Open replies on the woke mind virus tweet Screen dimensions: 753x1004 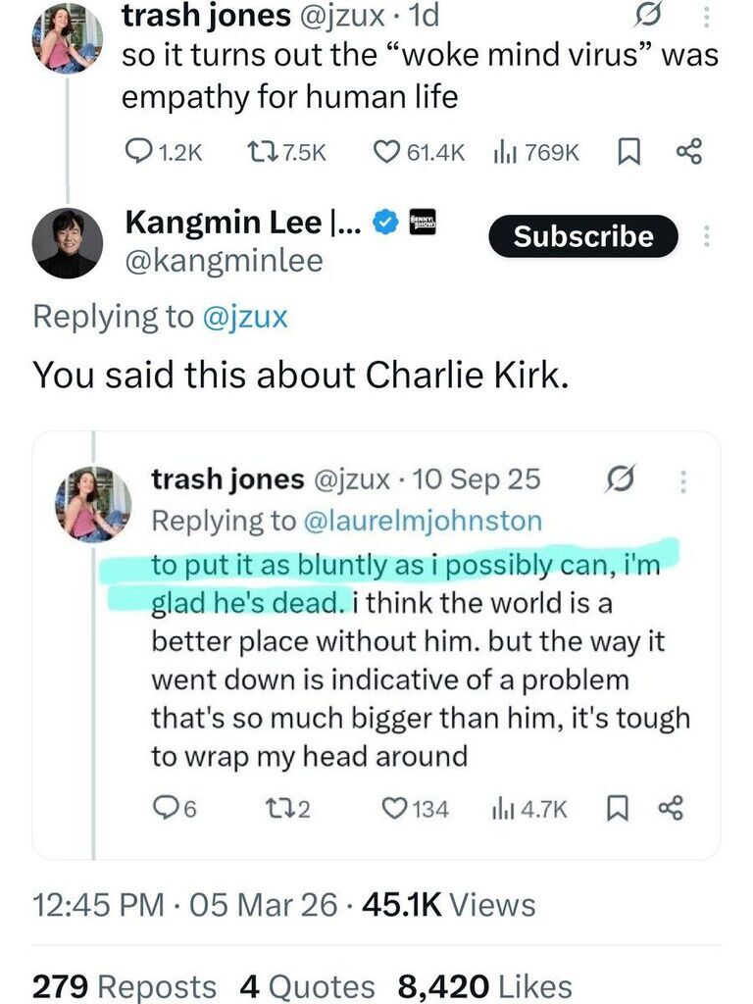pos(163,152)
